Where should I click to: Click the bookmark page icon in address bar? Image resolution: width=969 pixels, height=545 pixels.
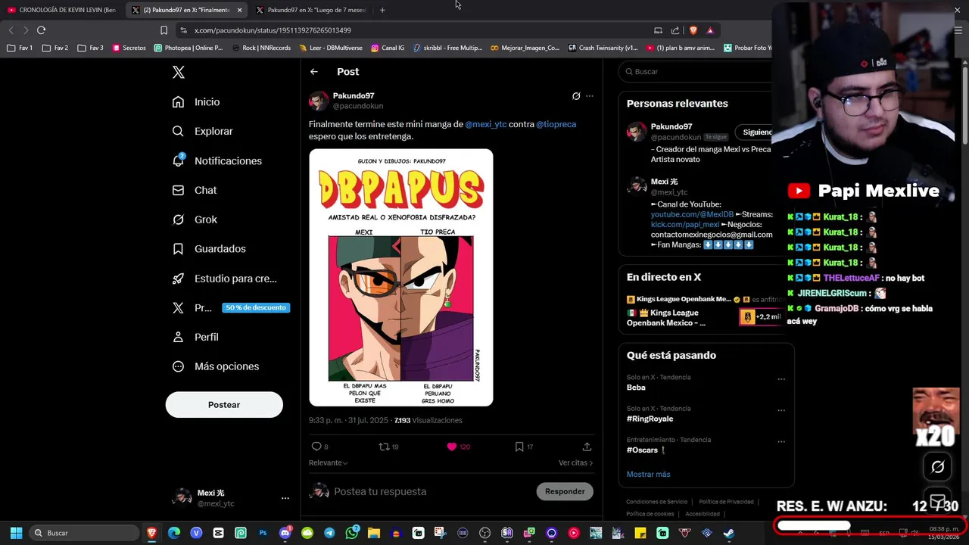pos(164,30)
